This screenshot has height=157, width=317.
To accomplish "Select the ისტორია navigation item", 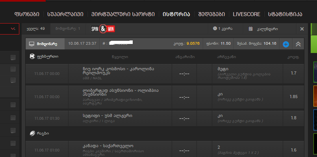I will (x=176, y=14).
